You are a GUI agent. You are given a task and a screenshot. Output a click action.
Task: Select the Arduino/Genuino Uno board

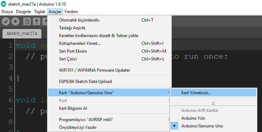(x=213, y=126)
